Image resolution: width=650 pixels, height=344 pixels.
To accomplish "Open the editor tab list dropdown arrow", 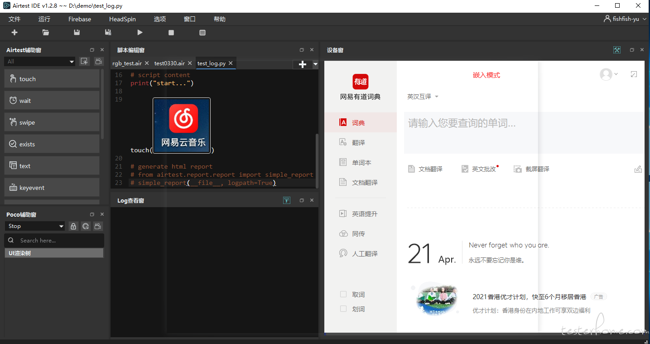I will click(x=315, y=64).
